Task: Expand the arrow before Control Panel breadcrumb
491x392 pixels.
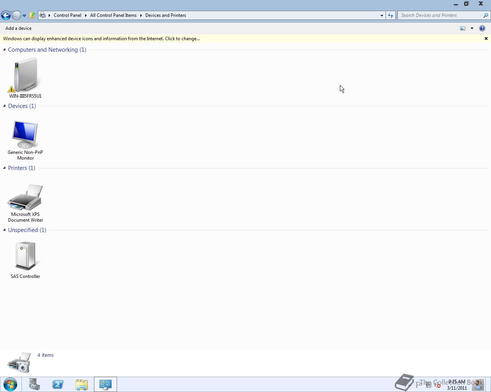Action: (x=49, y=15)
